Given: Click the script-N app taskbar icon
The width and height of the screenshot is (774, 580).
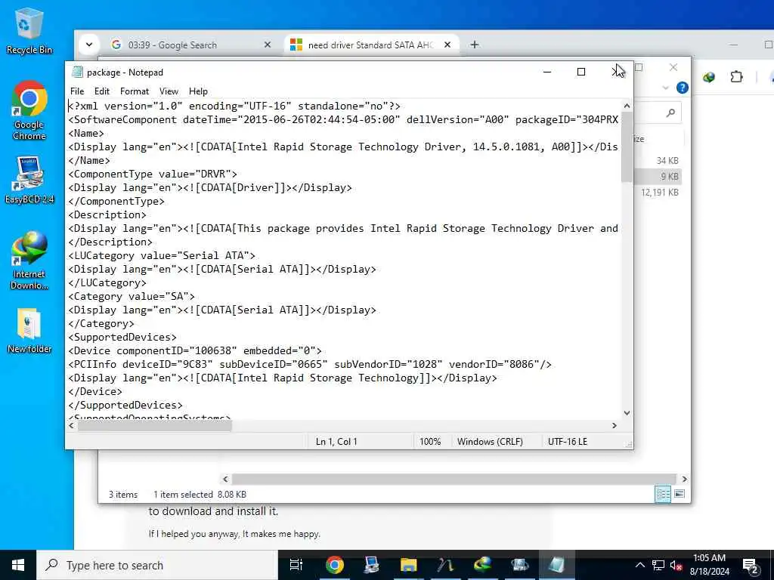Looking at the screenshot, I should tap(445, 565).
